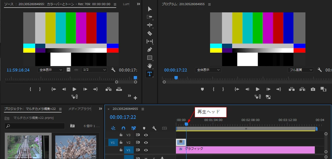Play the Program monitor sequence
The height and width of the screenshot is (159, 332).
coord(258,89)
